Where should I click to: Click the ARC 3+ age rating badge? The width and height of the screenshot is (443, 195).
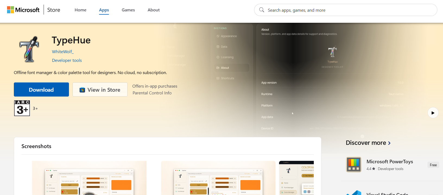[x=22, y=108]
